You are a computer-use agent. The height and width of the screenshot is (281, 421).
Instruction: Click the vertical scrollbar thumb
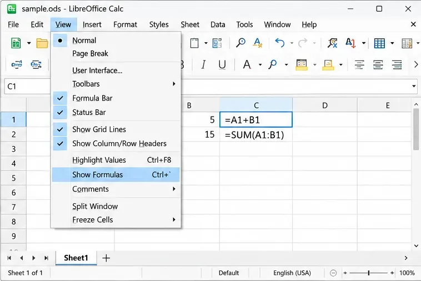[416, 129]
